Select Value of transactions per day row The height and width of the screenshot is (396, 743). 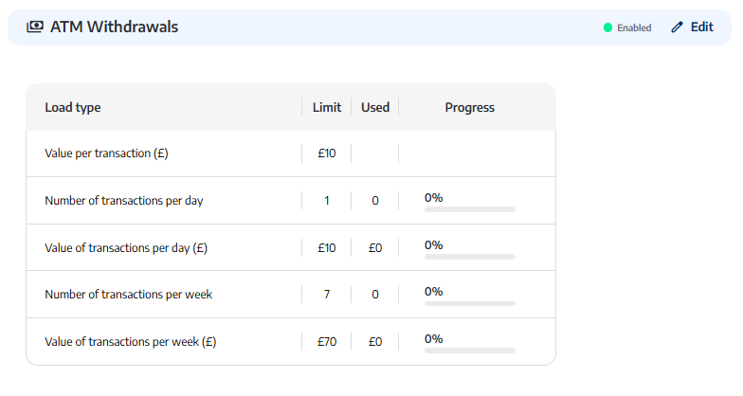click(x=291, y=247)
